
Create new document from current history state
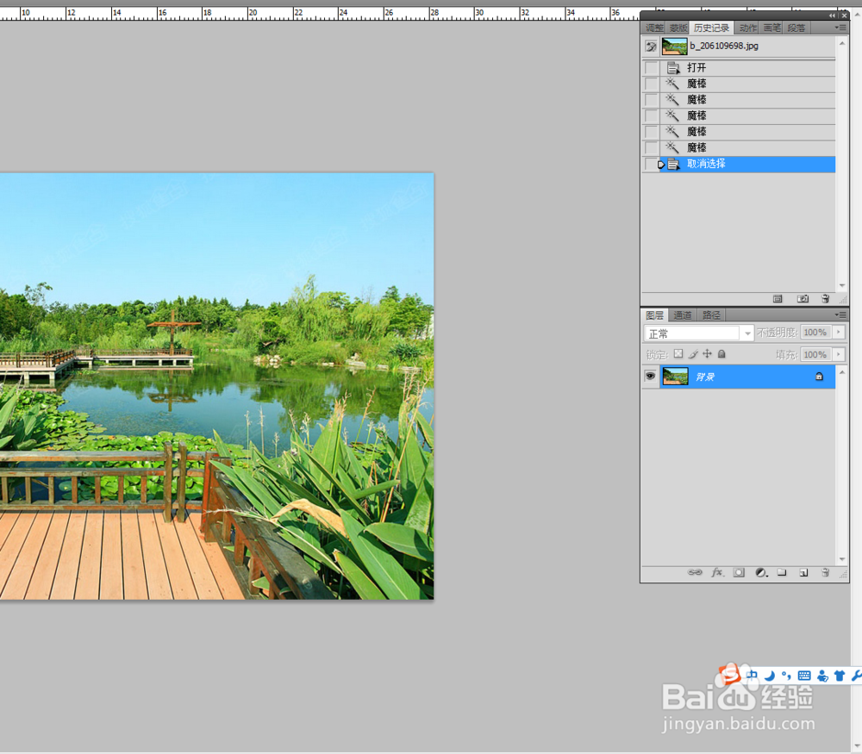[x=778, y=299]
